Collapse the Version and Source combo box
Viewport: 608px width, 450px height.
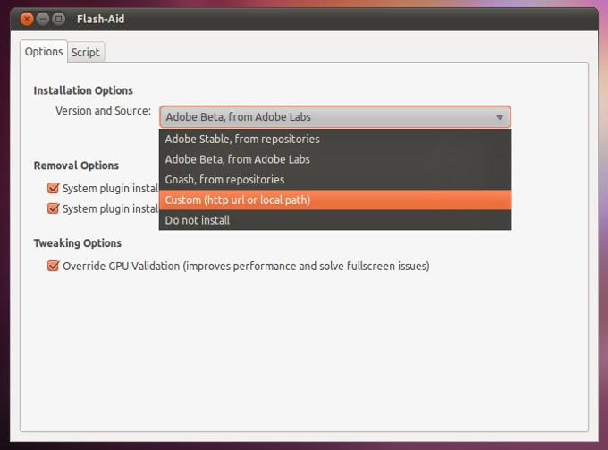334,117
